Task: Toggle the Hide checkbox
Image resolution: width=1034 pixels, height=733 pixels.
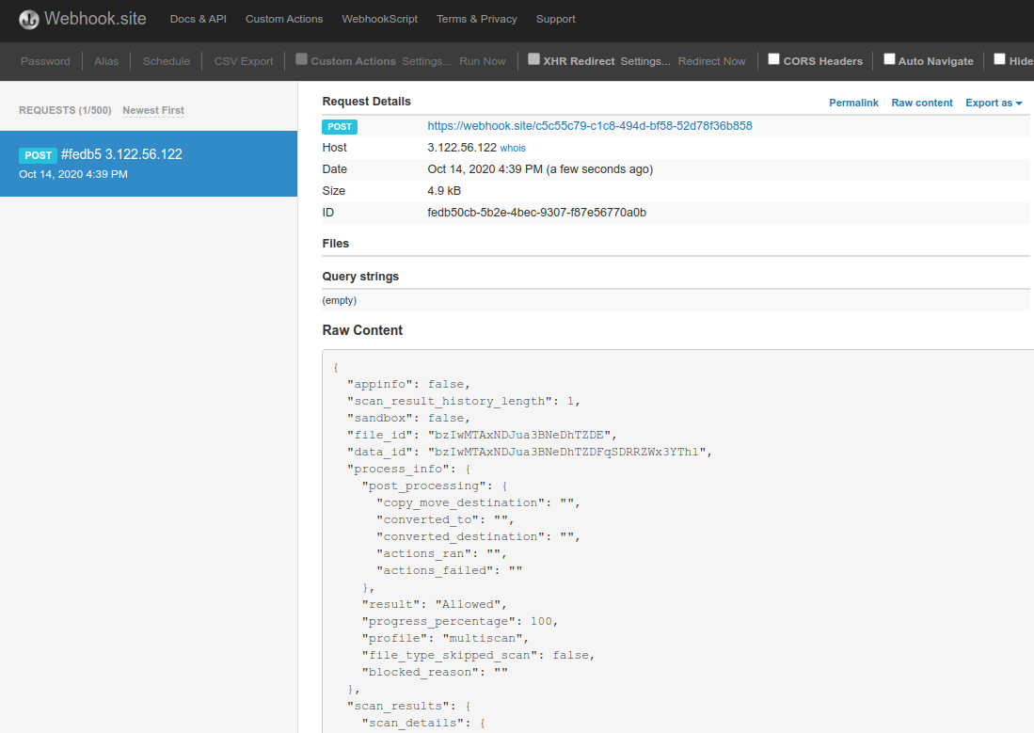Action: click(1000, 59)
